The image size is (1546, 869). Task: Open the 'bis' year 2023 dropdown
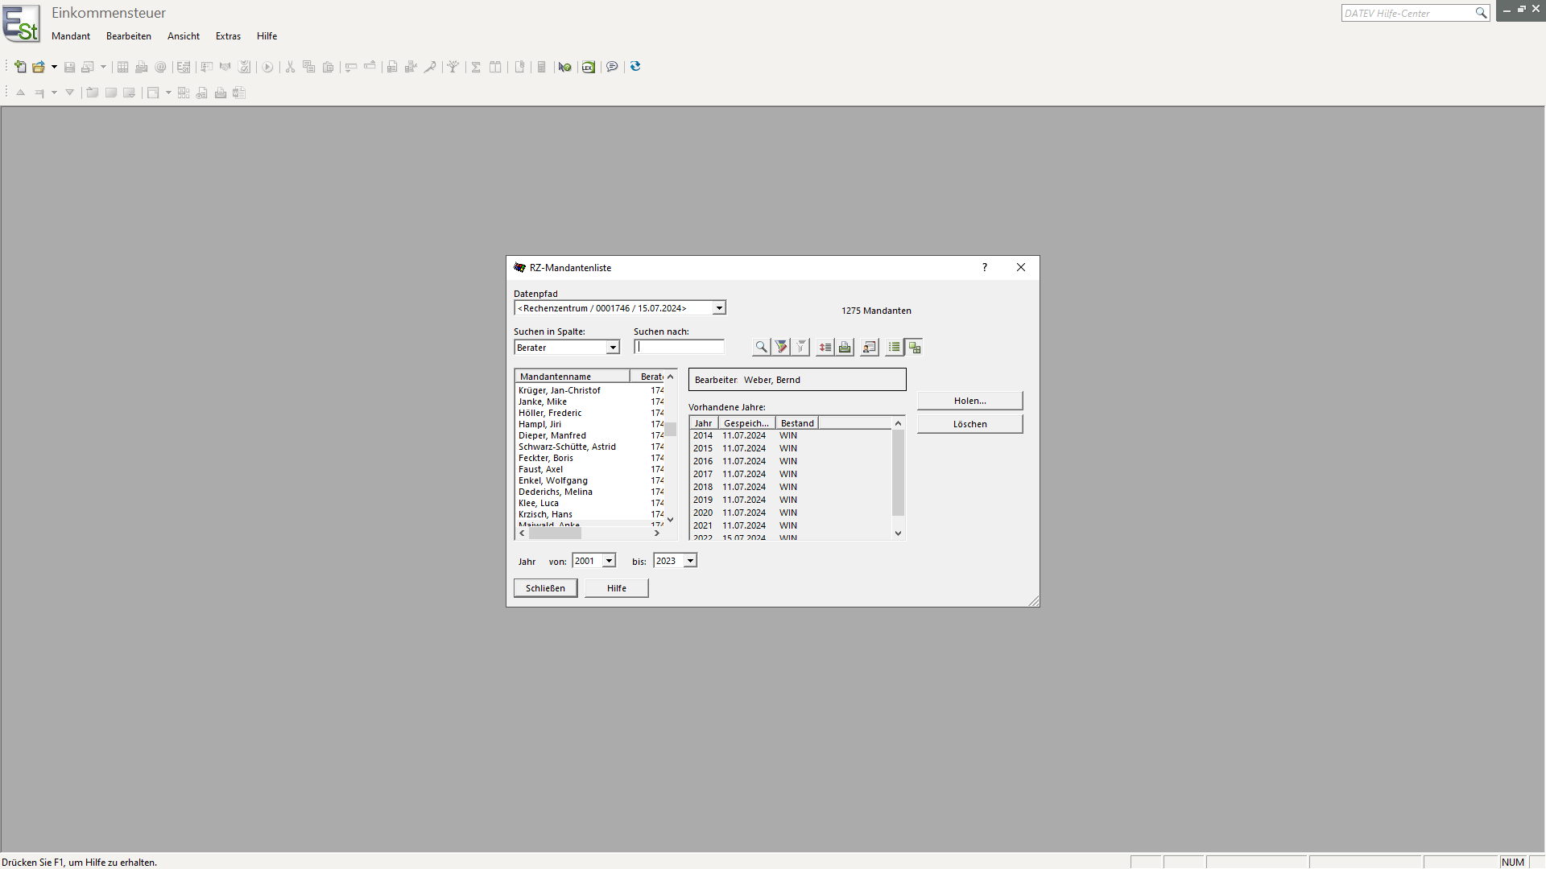690,561
